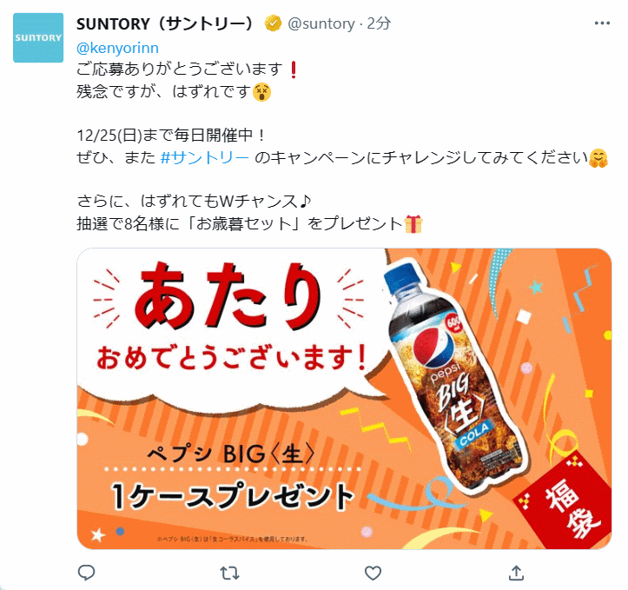The width and height of the screenshot is (628, 590).
Task: Click the SUNTORY(サントリー) display name
Action: [x=166, y=24]
